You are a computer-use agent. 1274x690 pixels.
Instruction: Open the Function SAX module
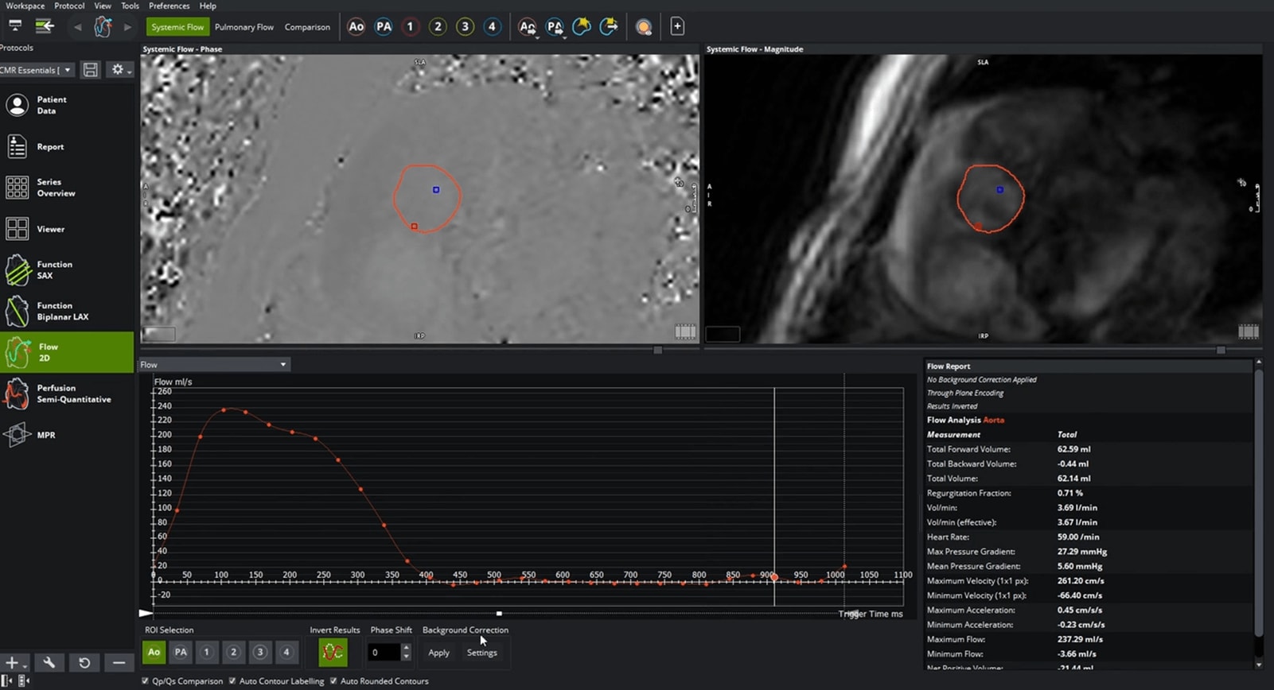[67, 270]
